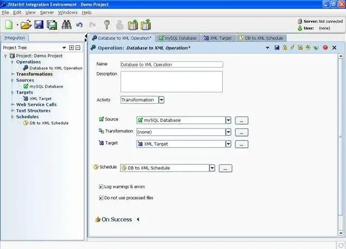Click the red help icon in operation header
The height and width of the screenshot is (249, 346).
[325, 48]
